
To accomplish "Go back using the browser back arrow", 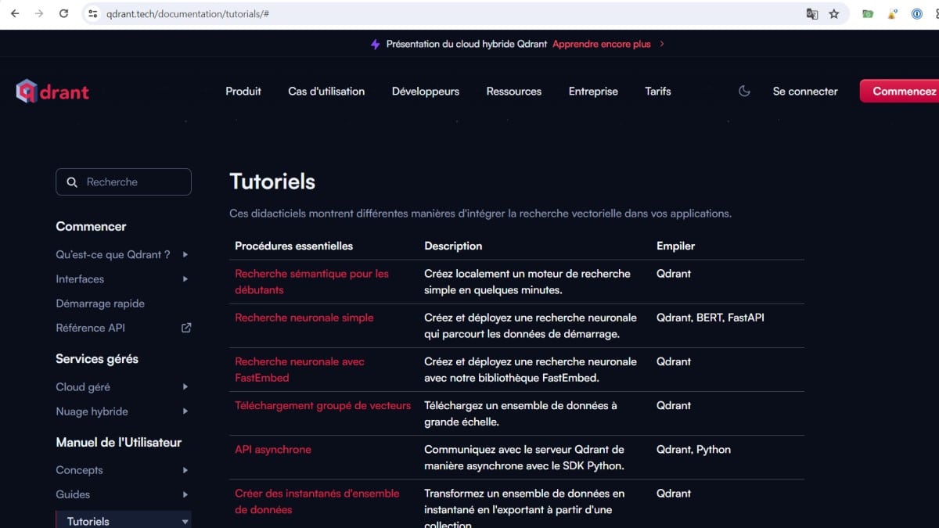I will pos(15,14).
